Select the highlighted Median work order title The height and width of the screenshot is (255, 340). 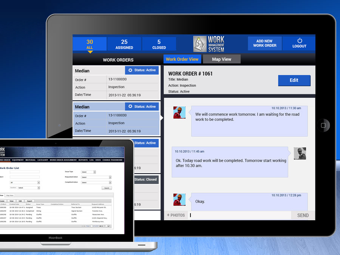(x=82, y=107)
